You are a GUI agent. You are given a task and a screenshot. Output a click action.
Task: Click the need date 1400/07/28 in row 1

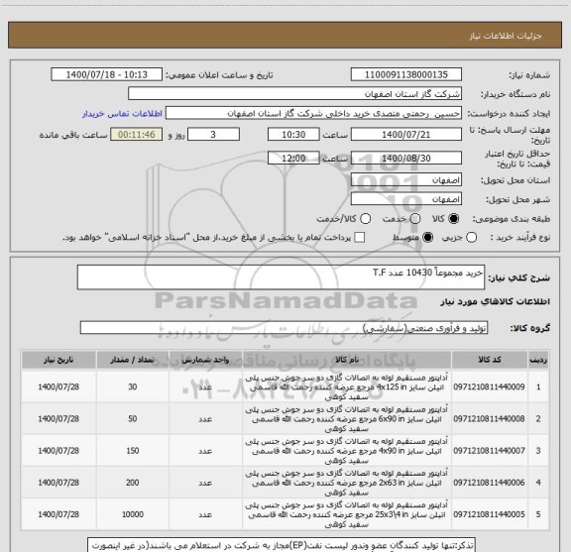58,386
